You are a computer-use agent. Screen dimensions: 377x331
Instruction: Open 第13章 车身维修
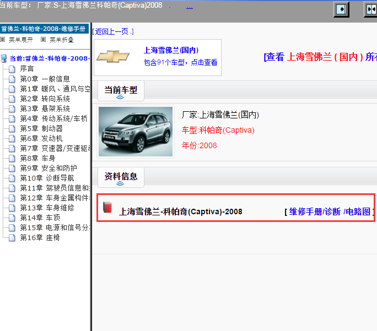tap(47, 208)
